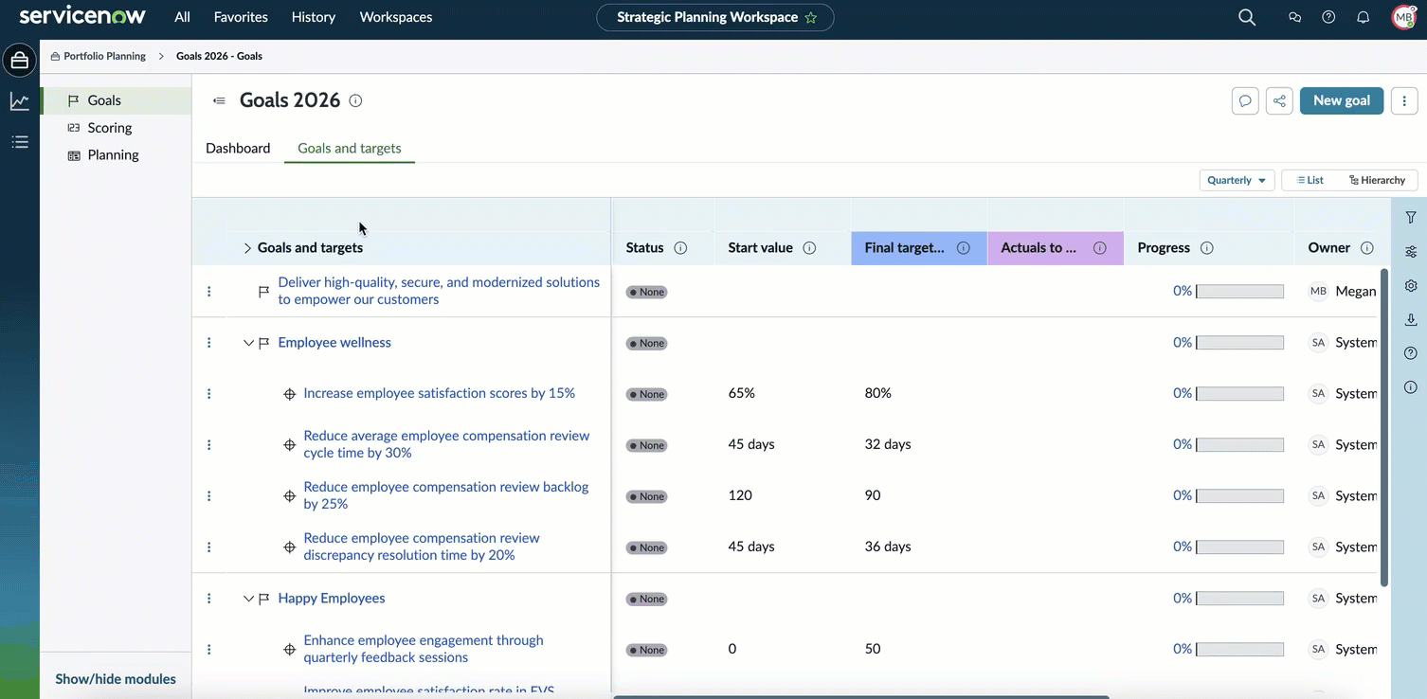Open the settings gear icon in right panel
This screenshot has height=699, width=1427.
tap(1411, 285)
